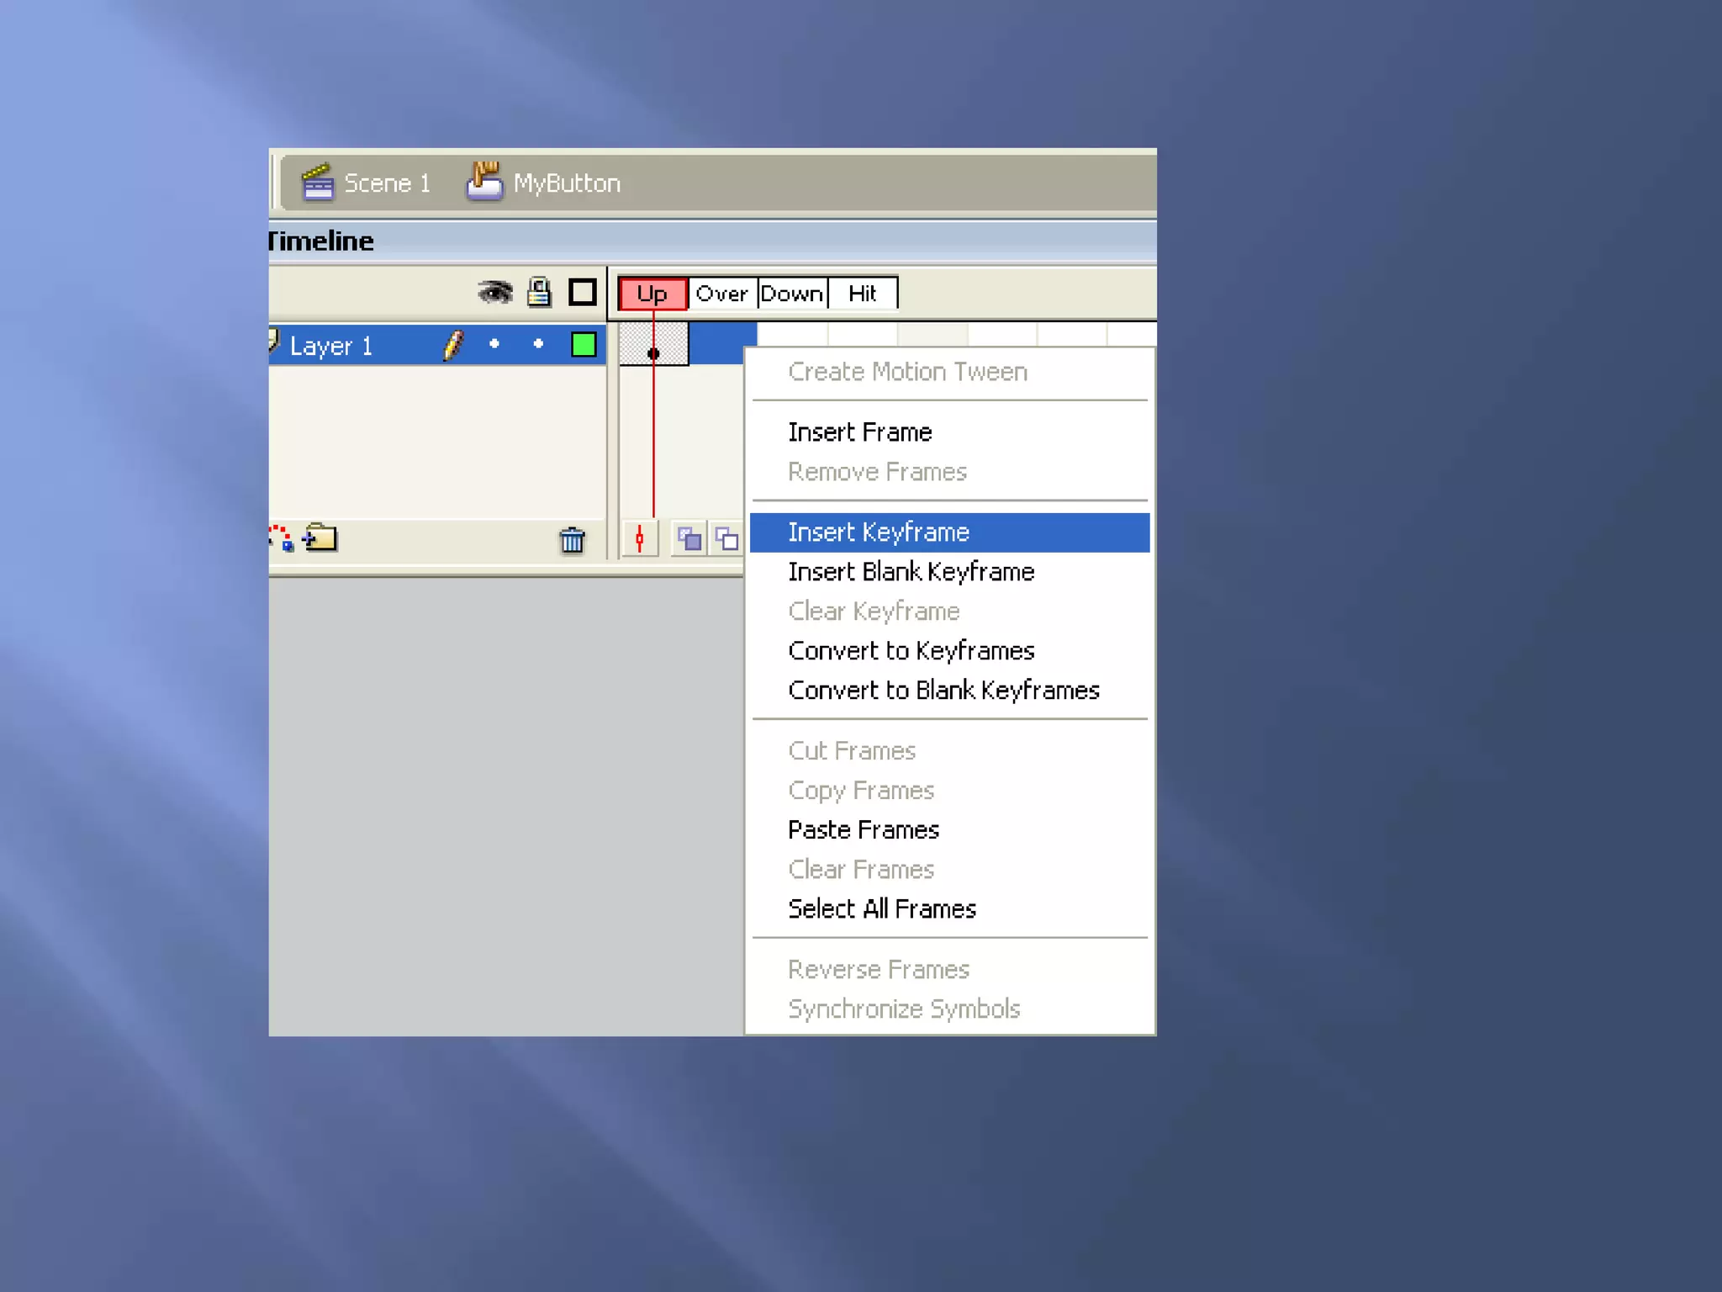This screenshot has width=1722, height=1292.
Task: Click the add motion guide icon
Action: point(281,537)
